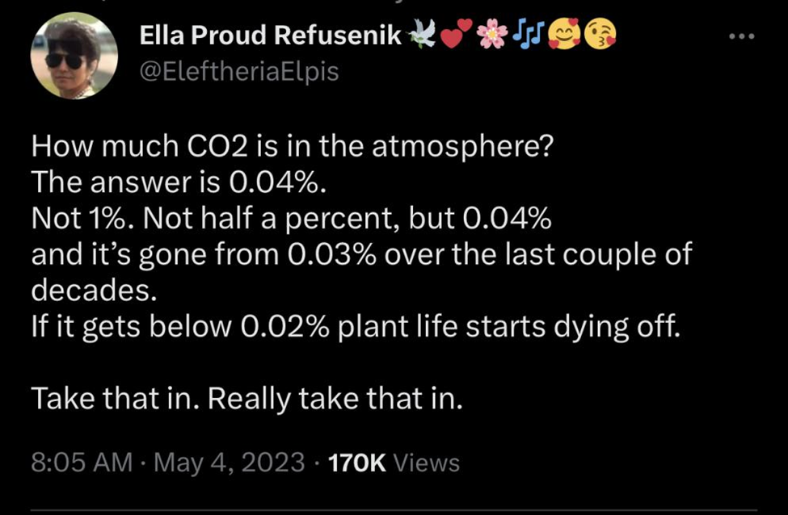Click the May 4, 2023 date

(230, 463)
